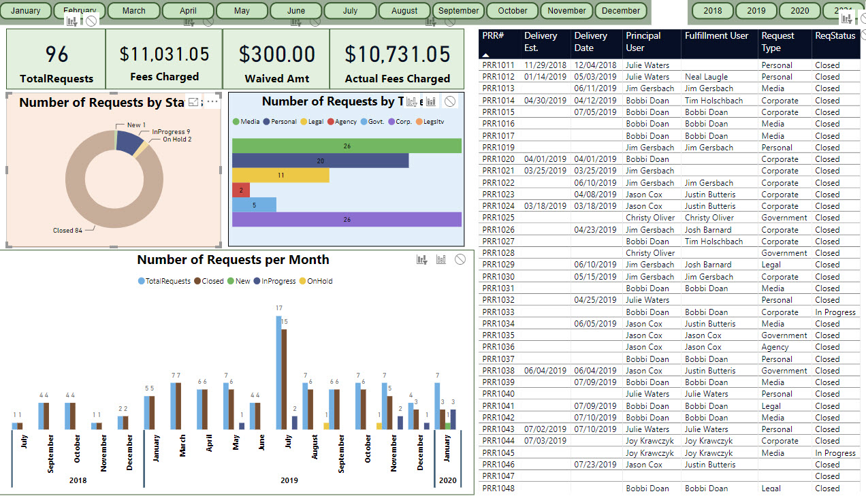Image resolution: width=866 pixels, height=496 pixels.
Task: Choose 2020 in the year slicer
Action: tap(800, 11)
